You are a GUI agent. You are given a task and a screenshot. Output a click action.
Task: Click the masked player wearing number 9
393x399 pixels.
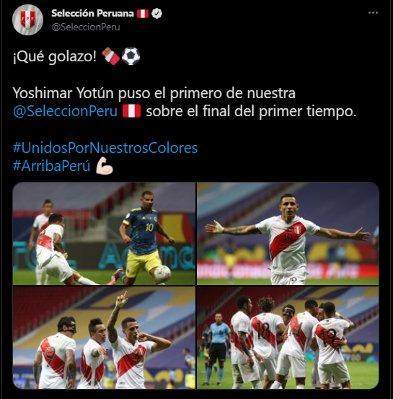click(x=56, y=354)
